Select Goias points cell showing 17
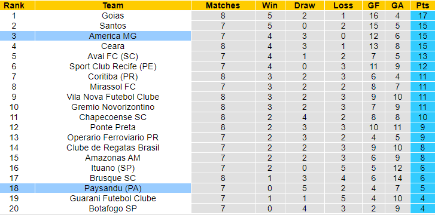The image size is (435, 215). (422, 16)
